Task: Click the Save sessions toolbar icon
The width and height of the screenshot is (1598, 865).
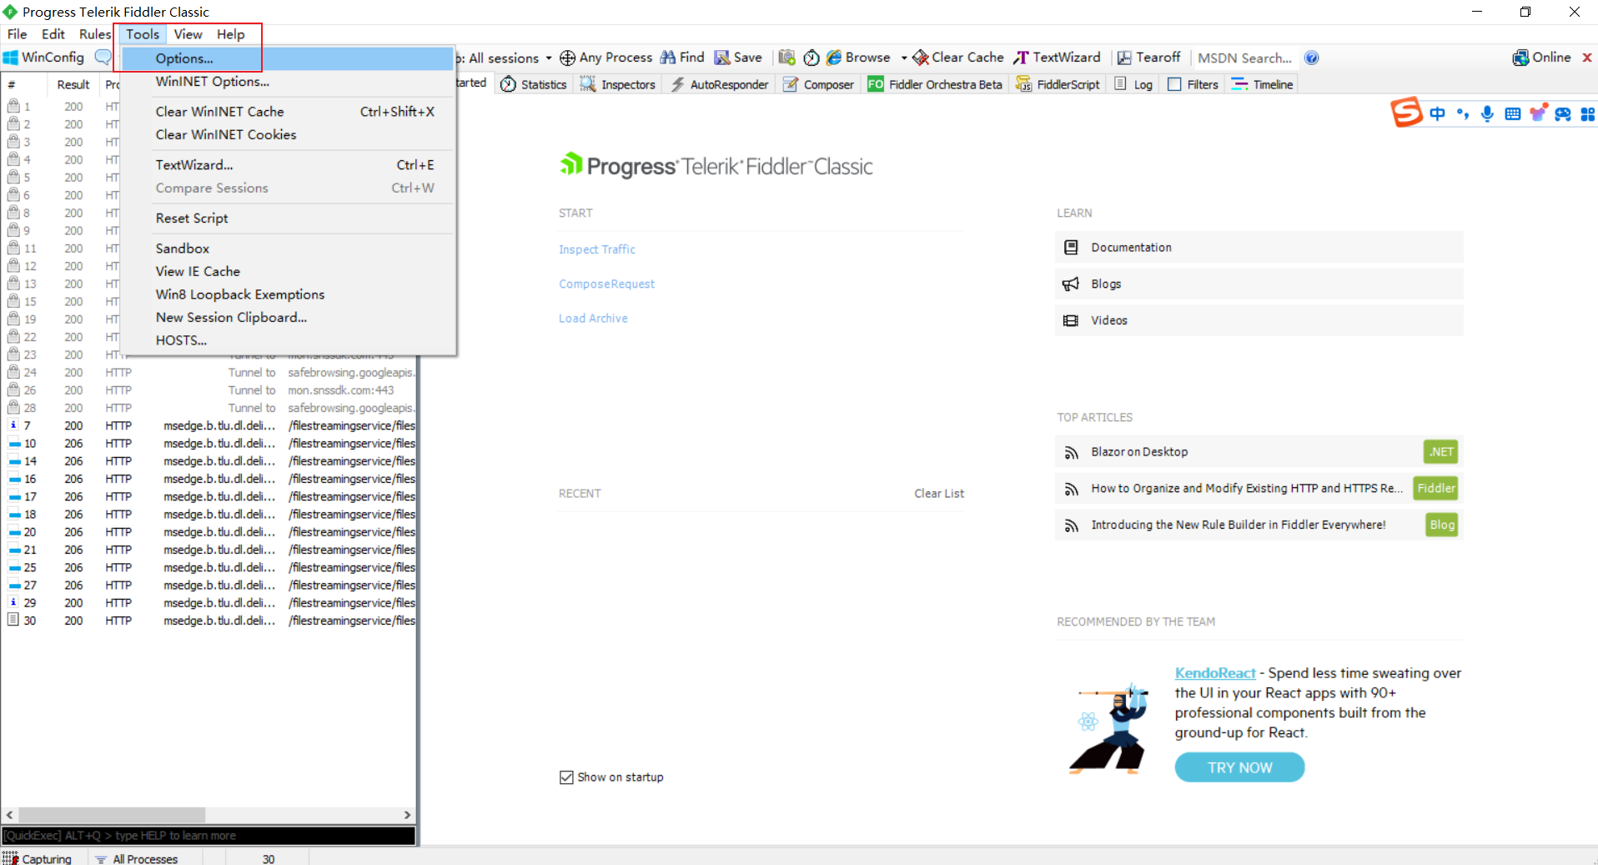Action: [721, 58]
